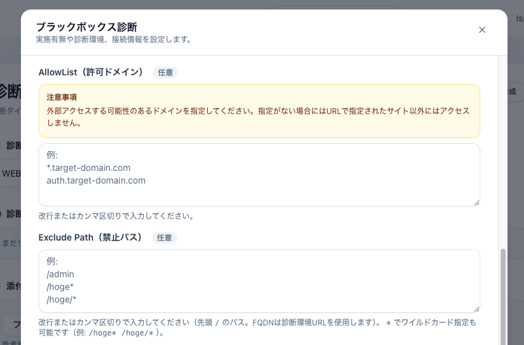The image size is (524, 345).
Task: Click the dialog title ブラックボックス診断
Action: point(87,27)
